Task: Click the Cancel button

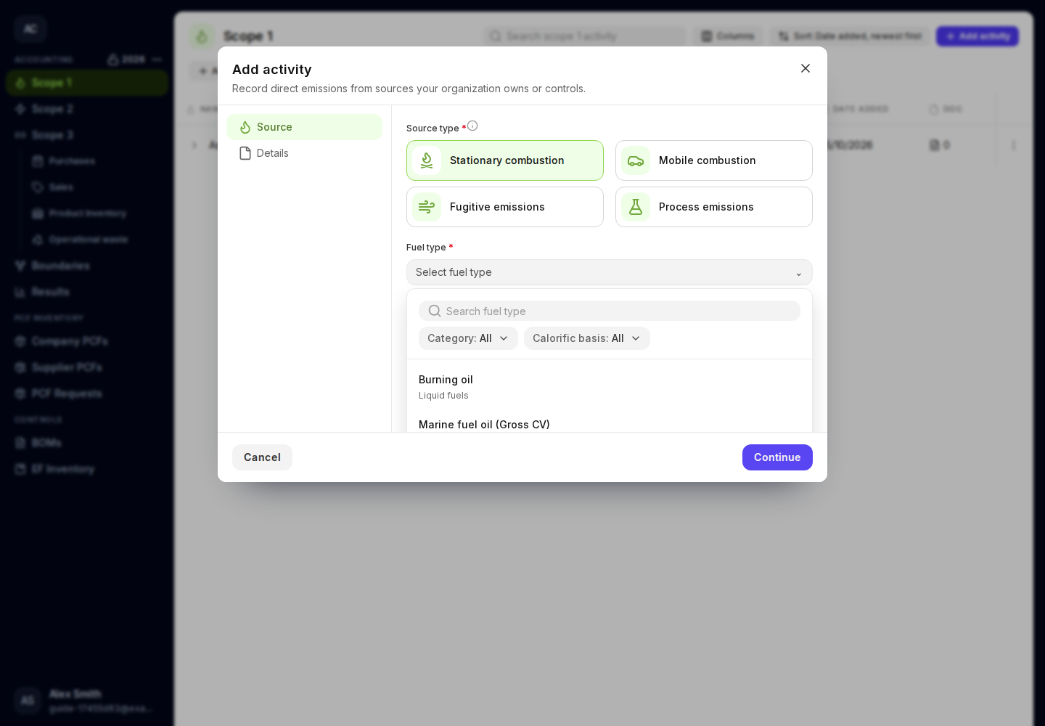Action: tap(262, 457)
